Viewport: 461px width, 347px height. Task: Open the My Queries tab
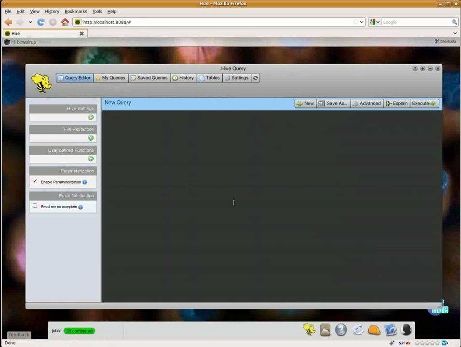tap(110, 78)
